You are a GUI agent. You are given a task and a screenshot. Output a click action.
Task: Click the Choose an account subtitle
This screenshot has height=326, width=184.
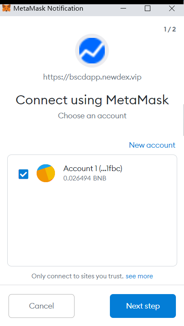coord(92,116)
